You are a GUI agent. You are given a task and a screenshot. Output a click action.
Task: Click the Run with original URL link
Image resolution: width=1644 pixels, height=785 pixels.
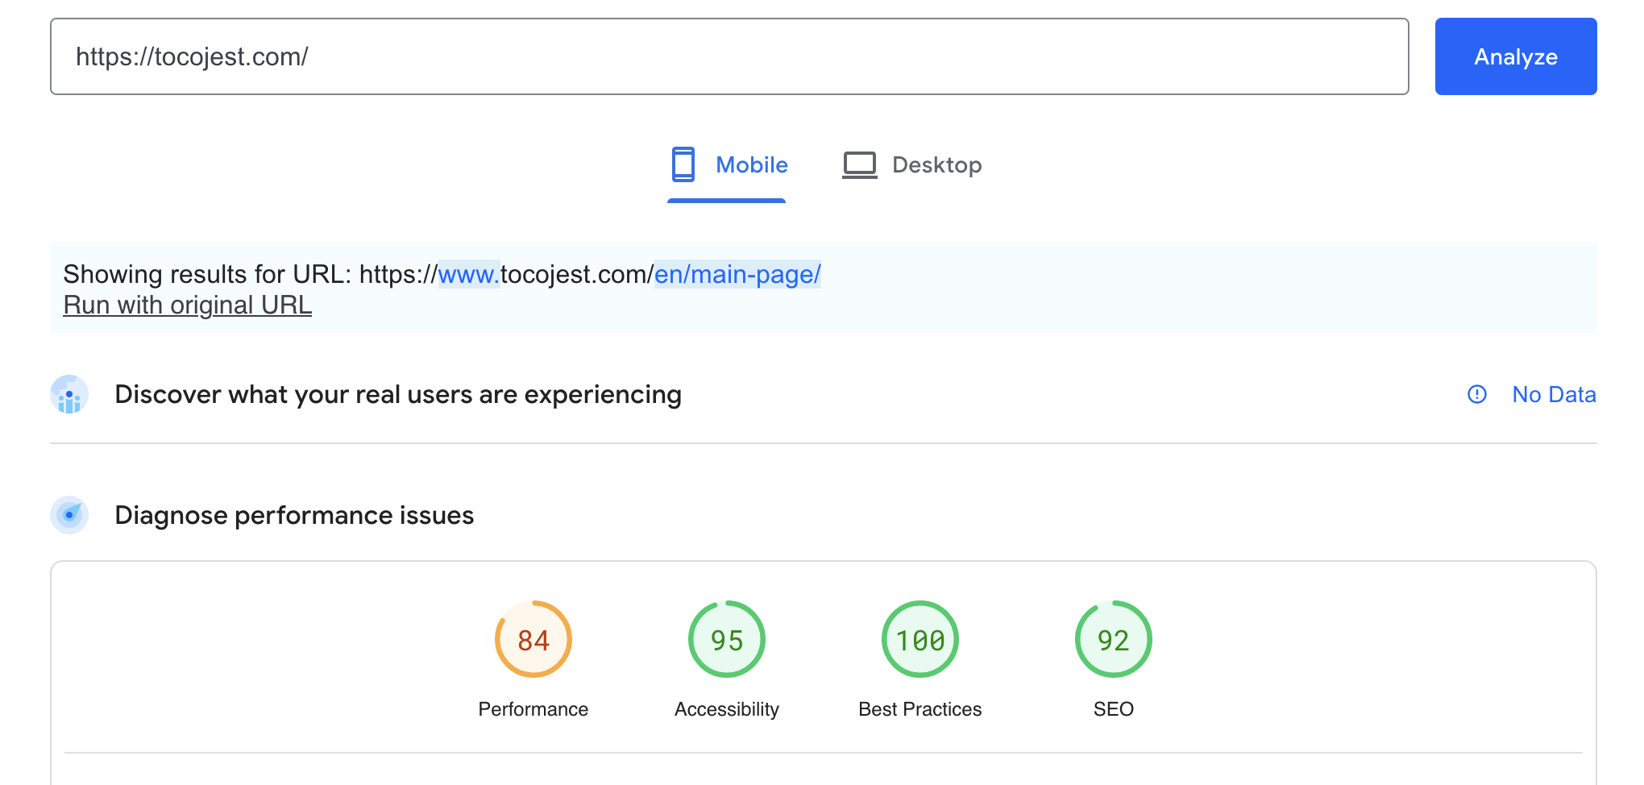[x=188, y=305]
